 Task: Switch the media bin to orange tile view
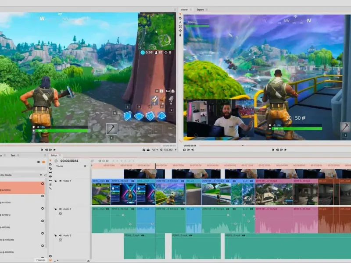(x=43, y=162)
